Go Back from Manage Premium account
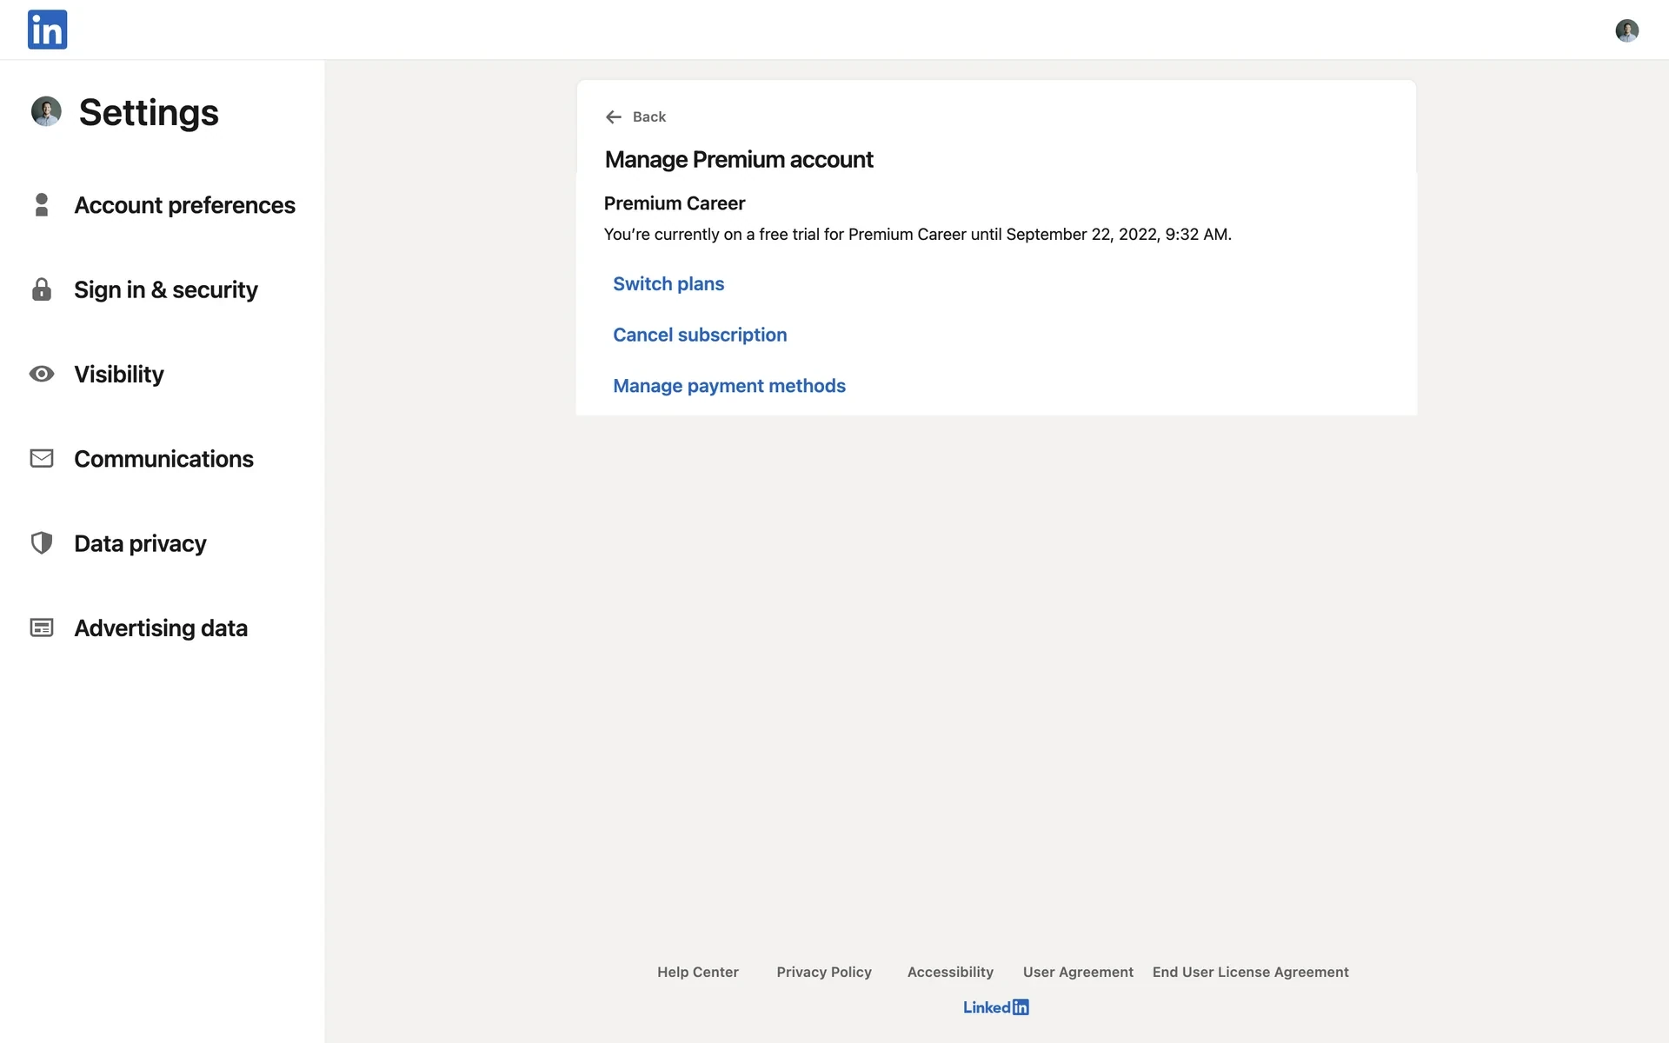Viewport: 1669px width, 1043px height. 648,117
